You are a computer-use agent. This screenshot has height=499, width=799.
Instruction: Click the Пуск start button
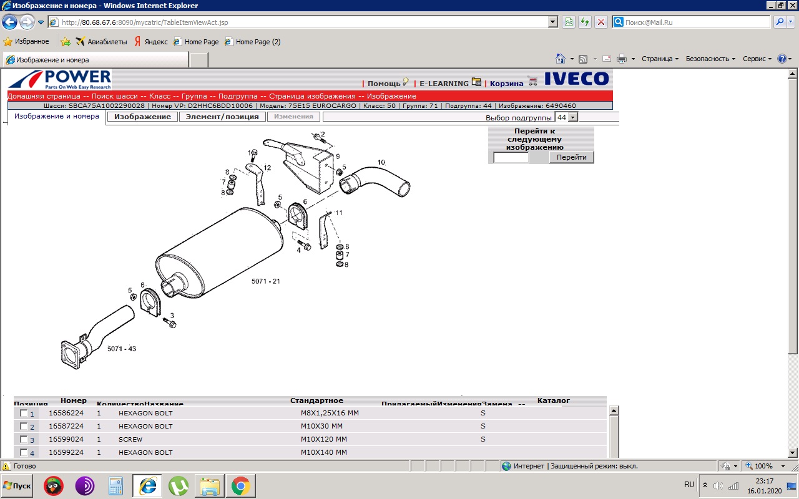(17, 485)
